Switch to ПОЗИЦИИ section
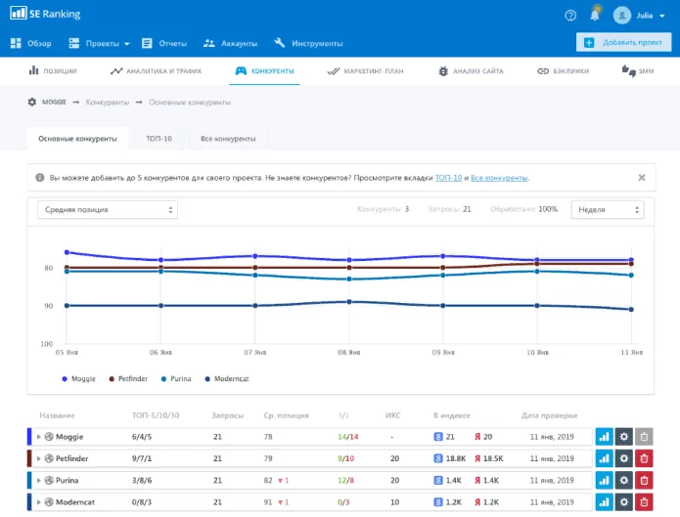The image size is (680, 517). click(53, 70)
